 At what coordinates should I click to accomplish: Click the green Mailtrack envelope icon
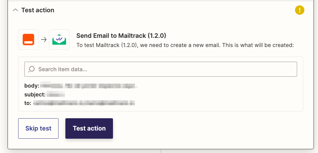tap(59, 40)
